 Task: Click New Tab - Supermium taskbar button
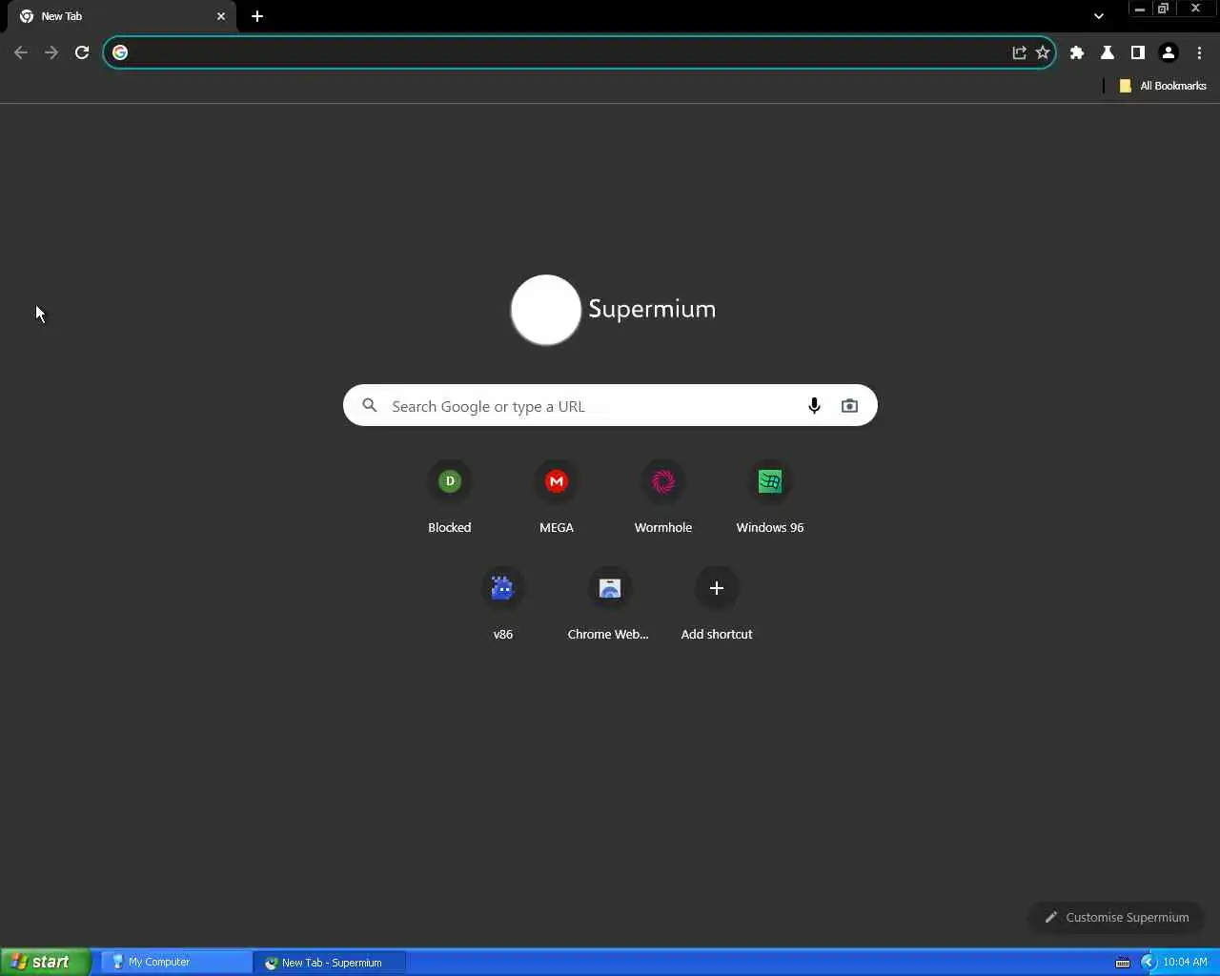[x=331, y=963]
